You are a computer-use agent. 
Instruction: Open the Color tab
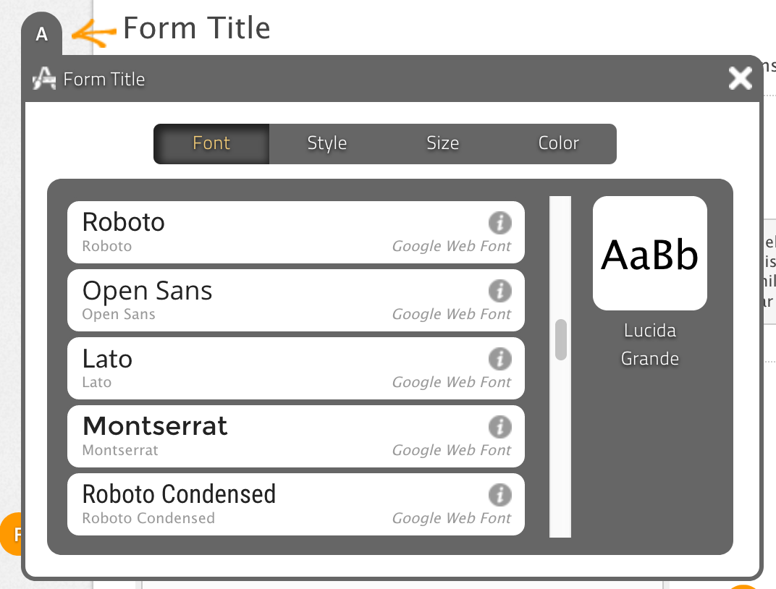(558, 143)
